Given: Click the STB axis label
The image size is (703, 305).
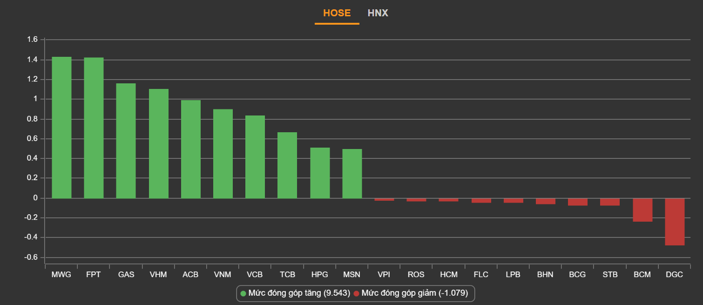Looking at the screenshot, I should click(x=610, y=275).
